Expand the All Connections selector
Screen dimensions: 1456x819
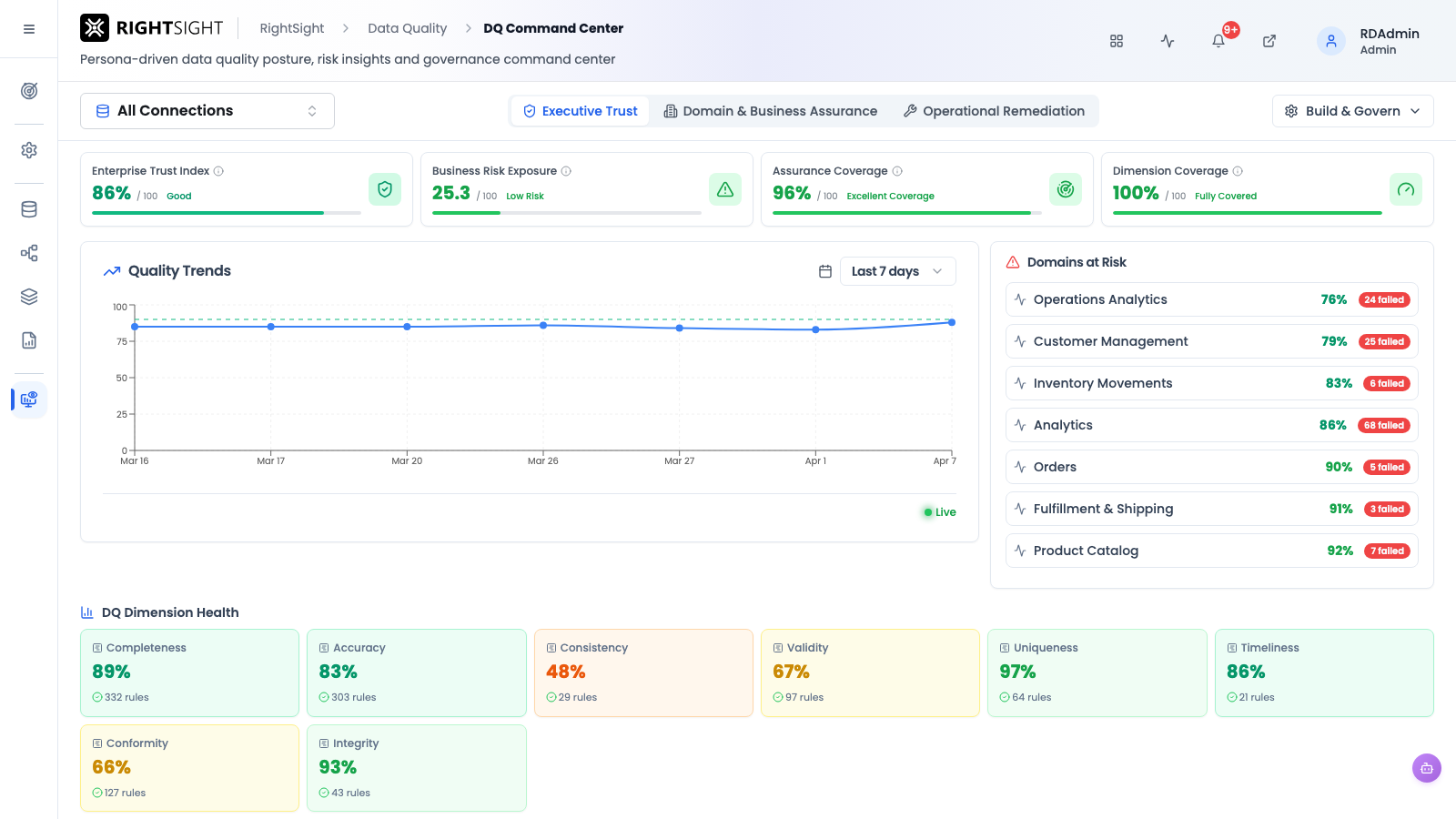pyautogui.click(x=207, y=111)
